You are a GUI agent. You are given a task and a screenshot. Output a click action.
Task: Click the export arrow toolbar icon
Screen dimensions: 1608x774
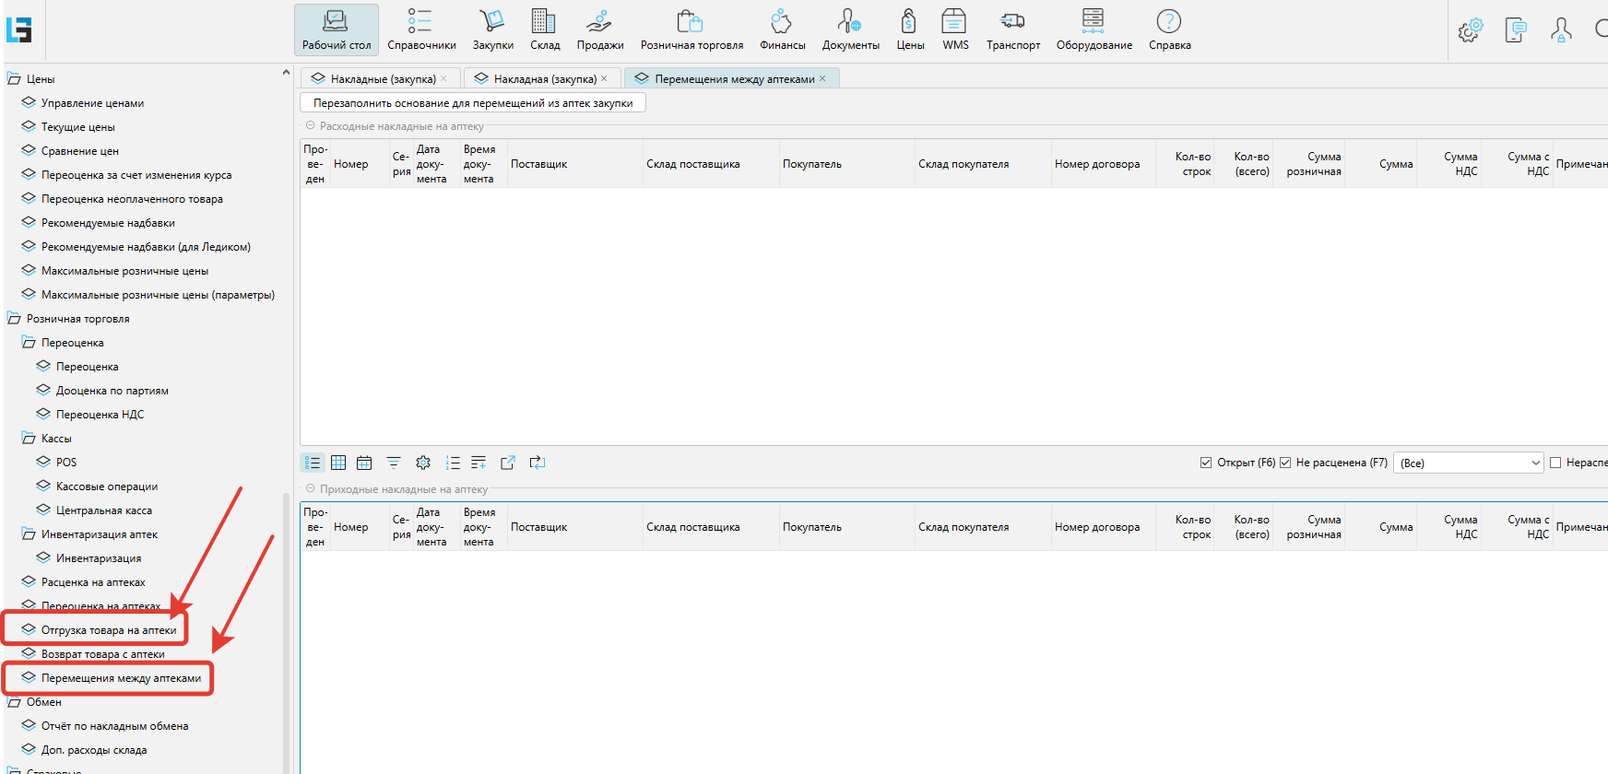pyautogui.click(x=508, y=463)
